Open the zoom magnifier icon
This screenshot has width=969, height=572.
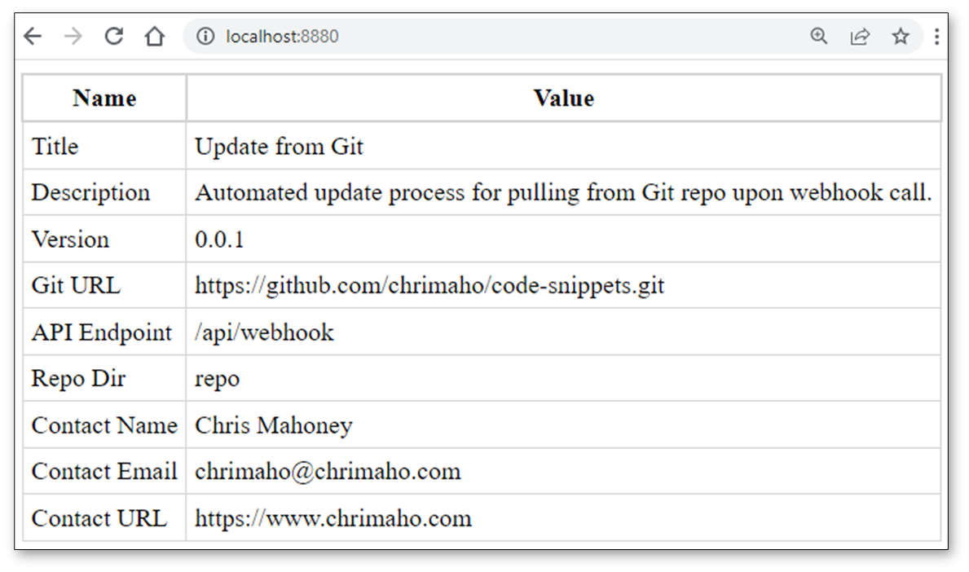[819, 37]
